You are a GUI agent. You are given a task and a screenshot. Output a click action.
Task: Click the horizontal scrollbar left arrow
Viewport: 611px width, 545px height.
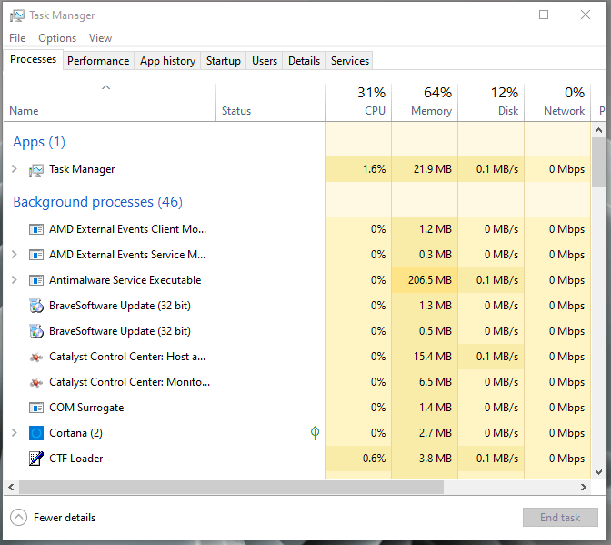[x=11, y=488]
